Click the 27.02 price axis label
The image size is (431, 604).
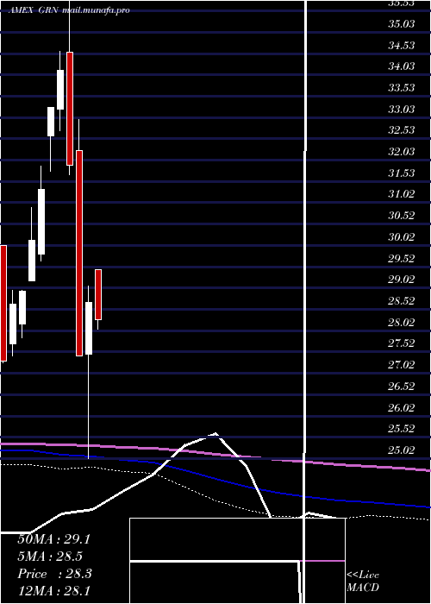coord(402,365)
